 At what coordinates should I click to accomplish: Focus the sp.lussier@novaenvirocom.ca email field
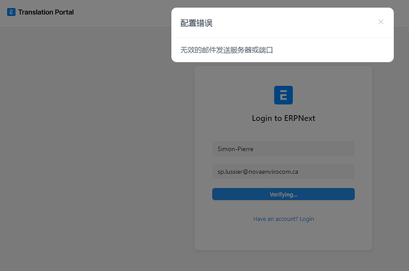pyautogui.click(x=283, y=172)
